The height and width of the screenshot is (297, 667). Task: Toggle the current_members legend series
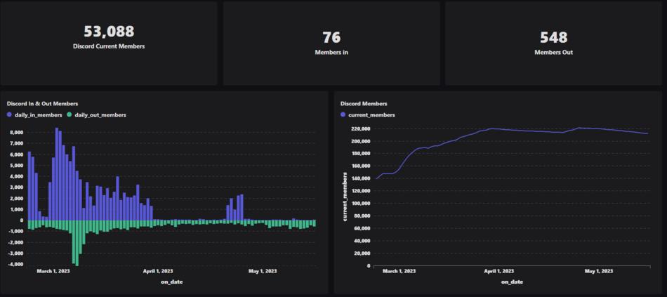tap(367, 115)
